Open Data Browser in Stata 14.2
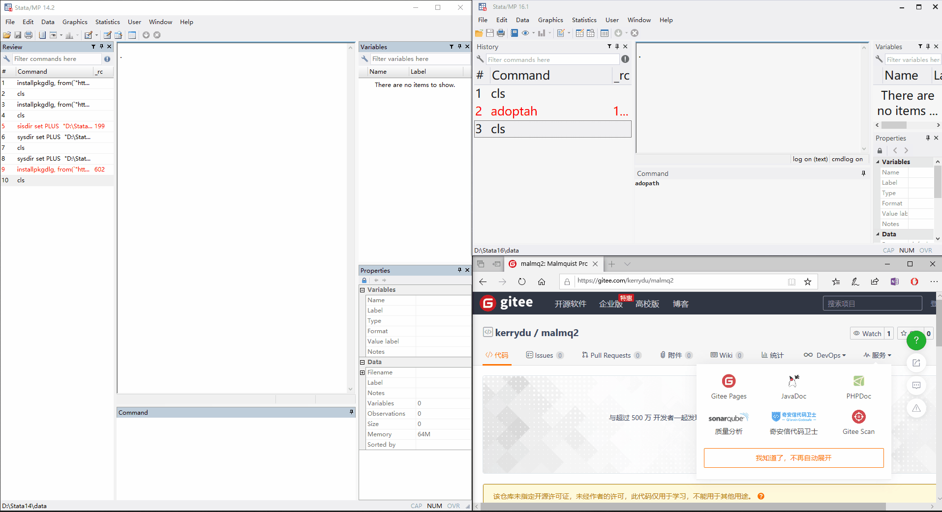The width and height of the screenshot is (942, 512). point(119,35)
